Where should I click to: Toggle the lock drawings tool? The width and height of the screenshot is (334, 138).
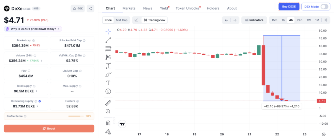tap(108, 131)
